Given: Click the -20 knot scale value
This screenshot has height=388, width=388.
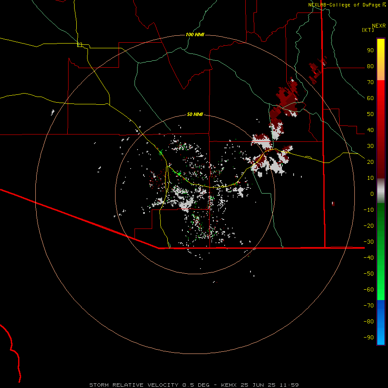Looking at the screenshot, I should (369, 225).
